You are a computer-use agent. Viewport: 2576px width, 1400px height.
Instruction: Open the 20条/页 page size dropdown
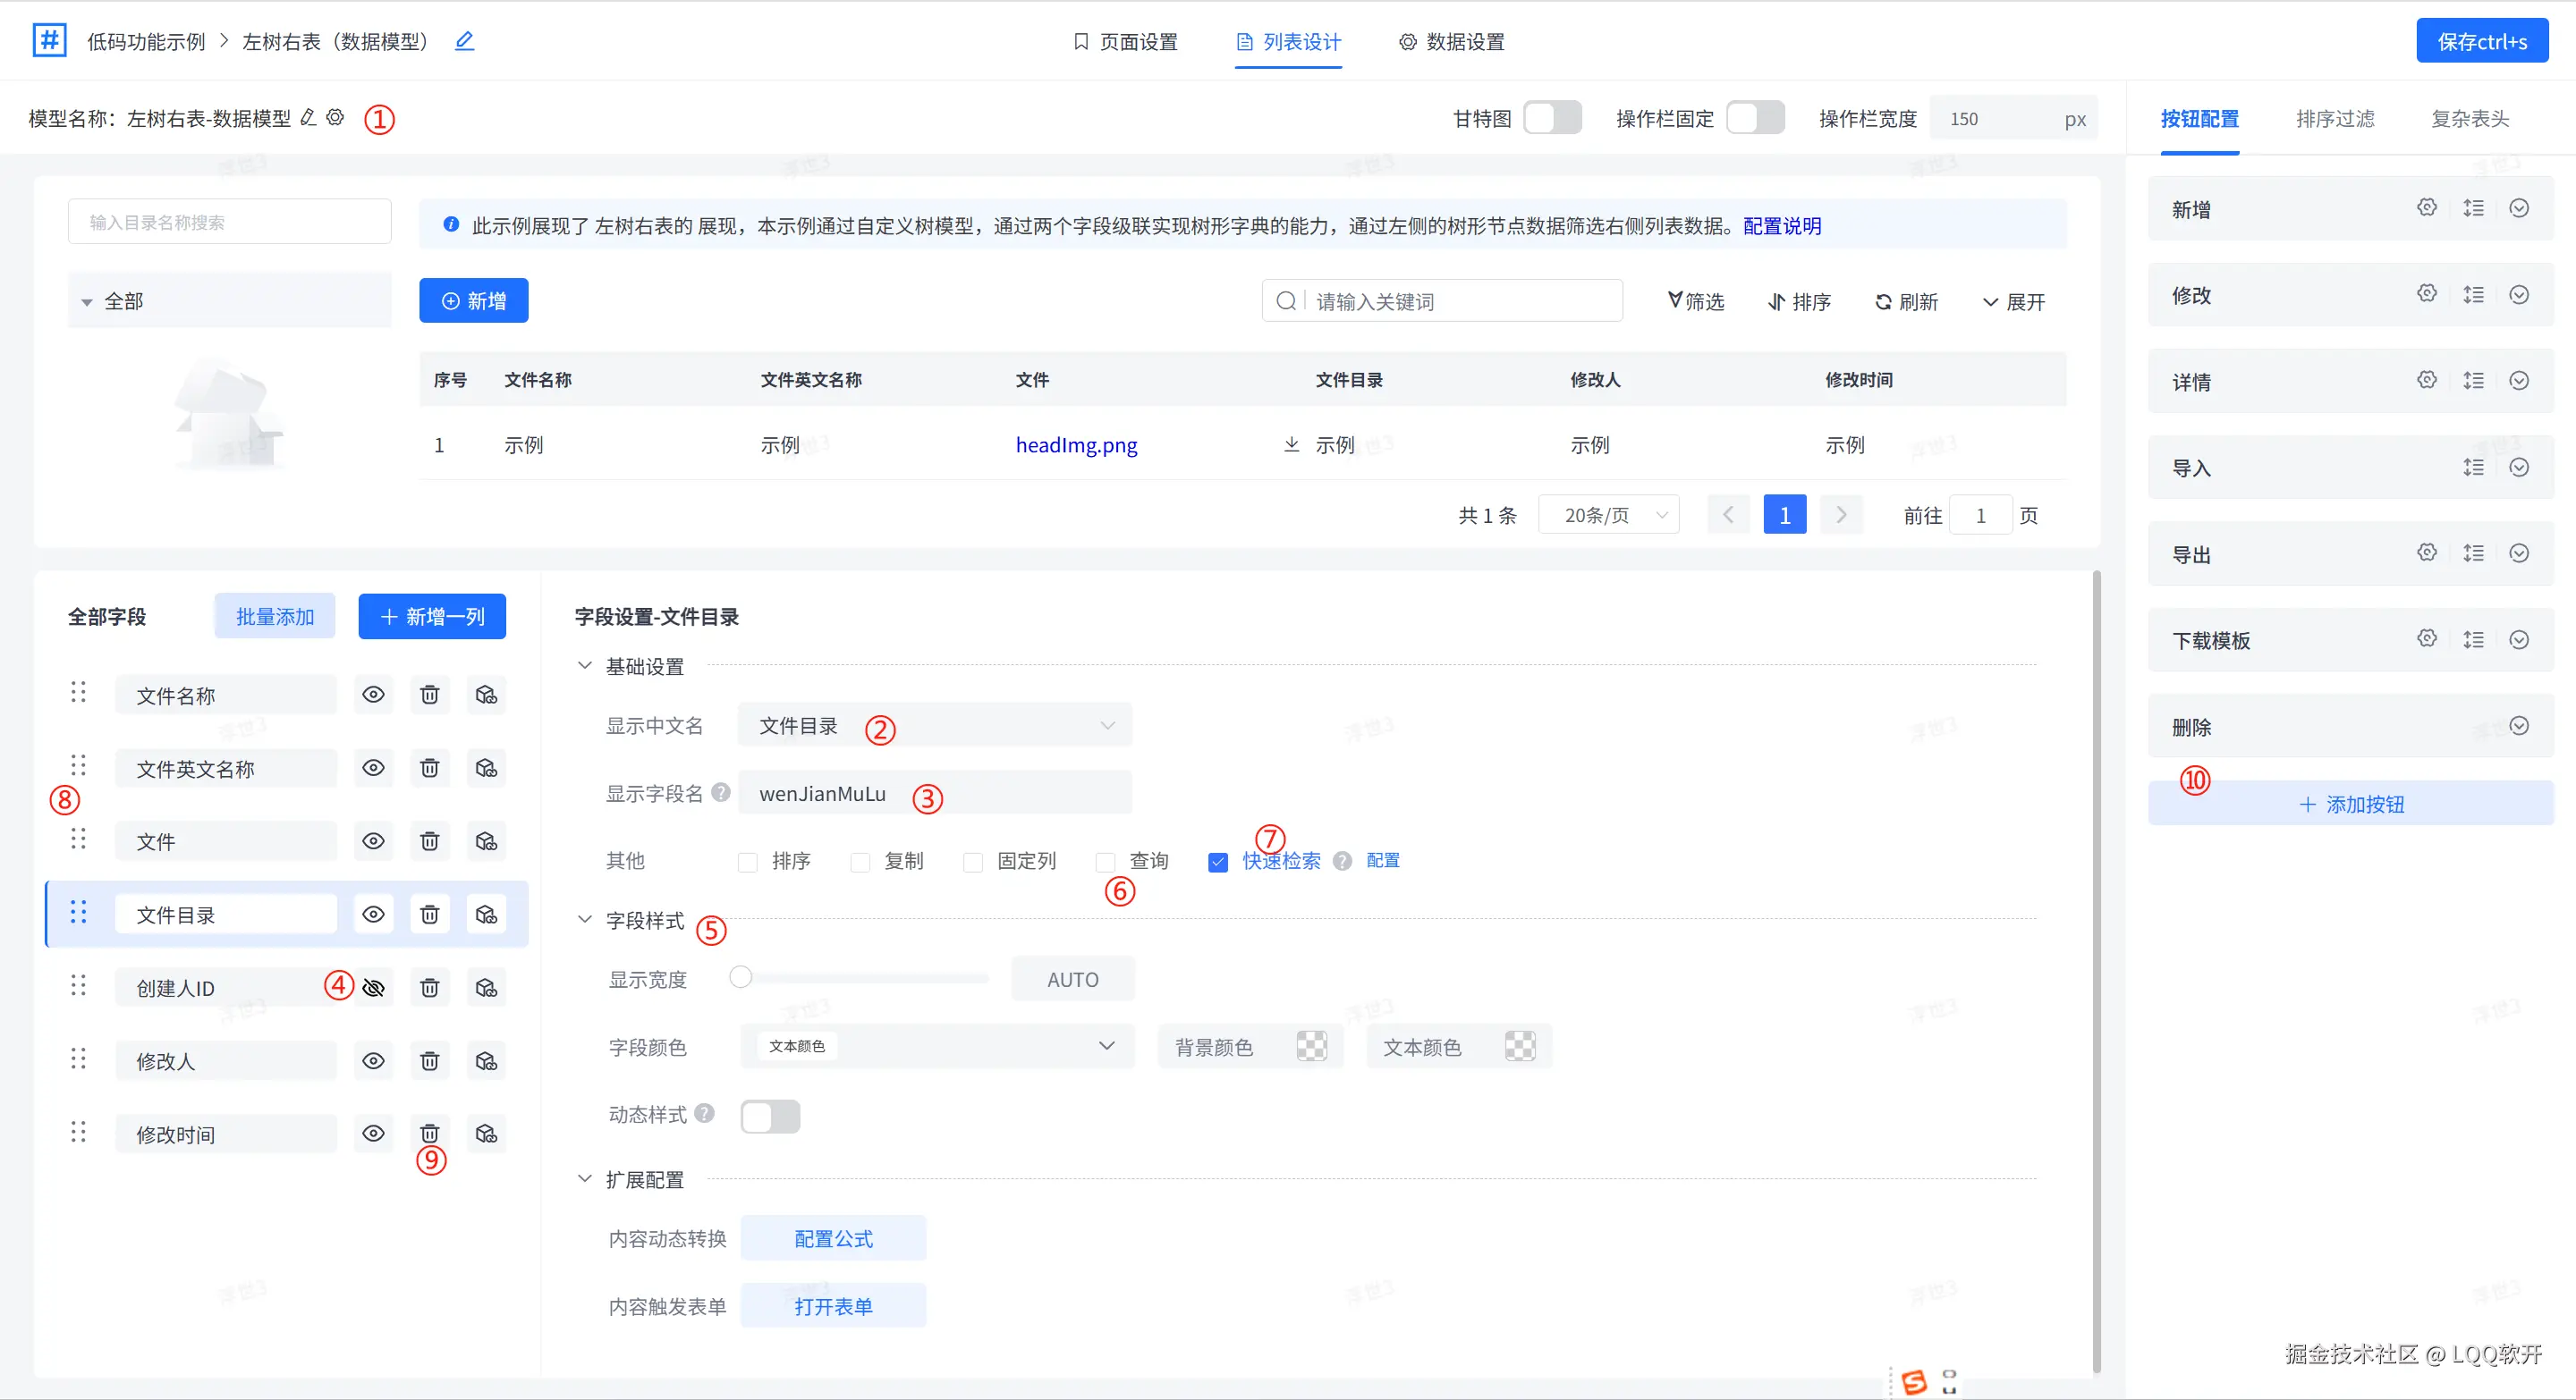pyautogui.click(x=1608, y=515)
